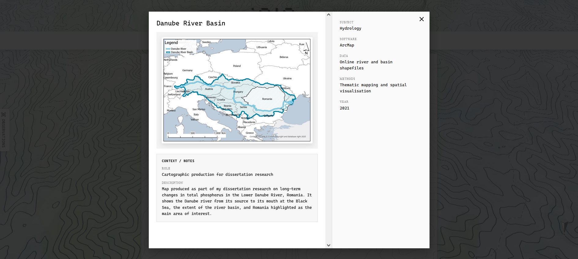Click the Context / Notes heading
This screenshot has height=259, width=578.
coord(178,161)
